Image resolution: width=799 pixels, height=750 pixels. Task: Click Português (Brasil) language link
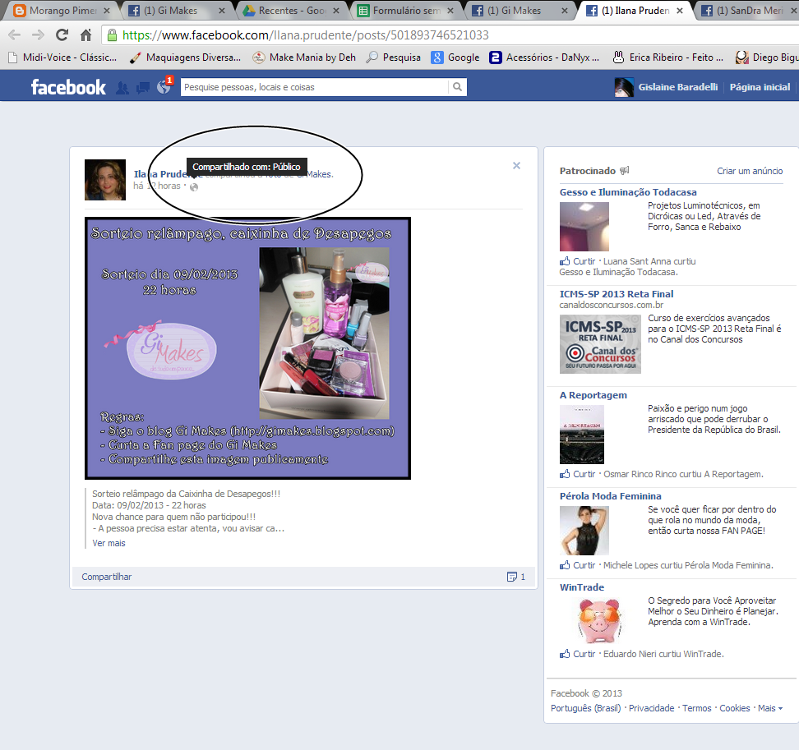(585, 708)
